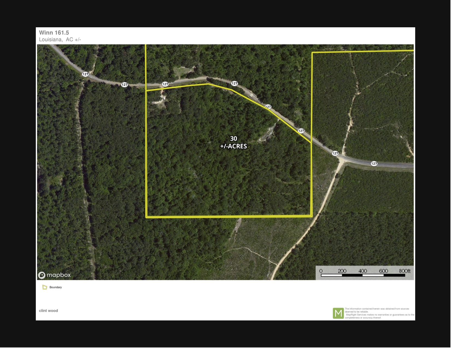Click the leftmost 127 highway shield
Screen dimensions: 451x348
tap(85, 74)
